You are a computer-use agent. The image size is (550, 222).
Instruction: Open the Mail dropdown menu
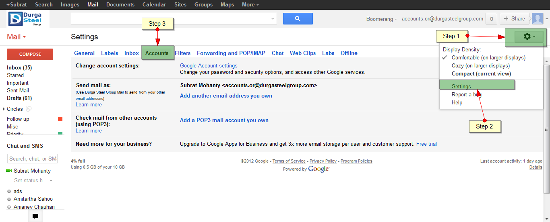pos(17,37)
